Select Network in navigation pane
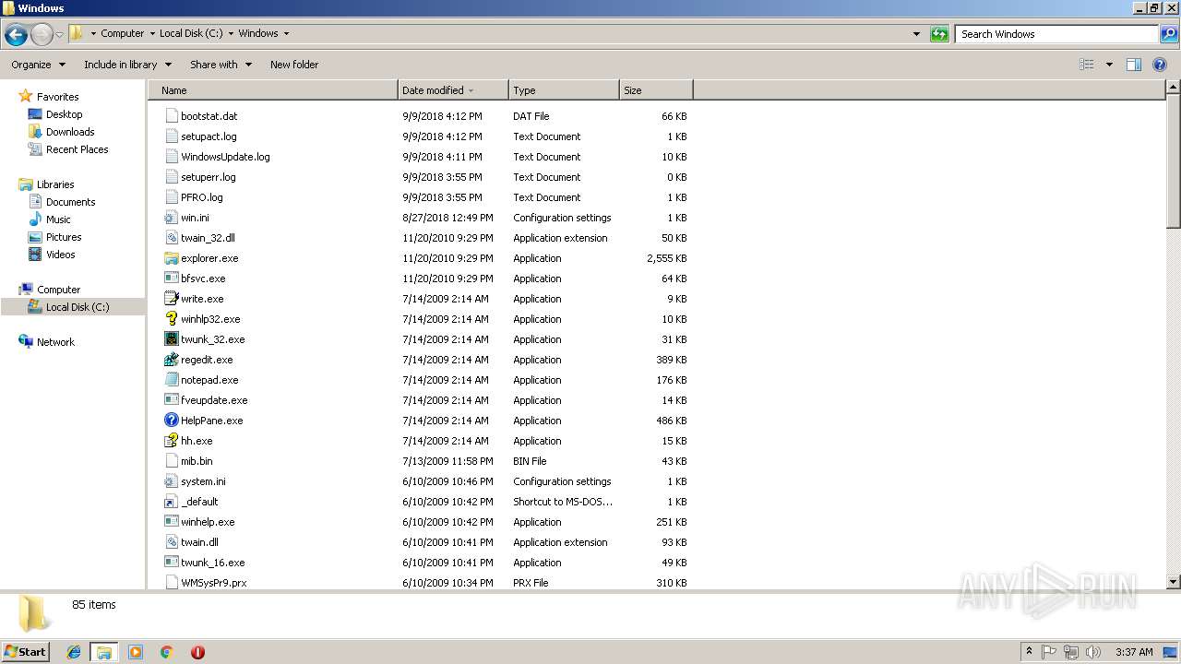Screen dimensions: 1181x664 (x=55, y=342)
